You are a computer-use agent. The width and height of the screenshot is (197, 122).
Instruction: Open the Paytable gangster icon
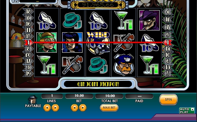coord(32,100)
